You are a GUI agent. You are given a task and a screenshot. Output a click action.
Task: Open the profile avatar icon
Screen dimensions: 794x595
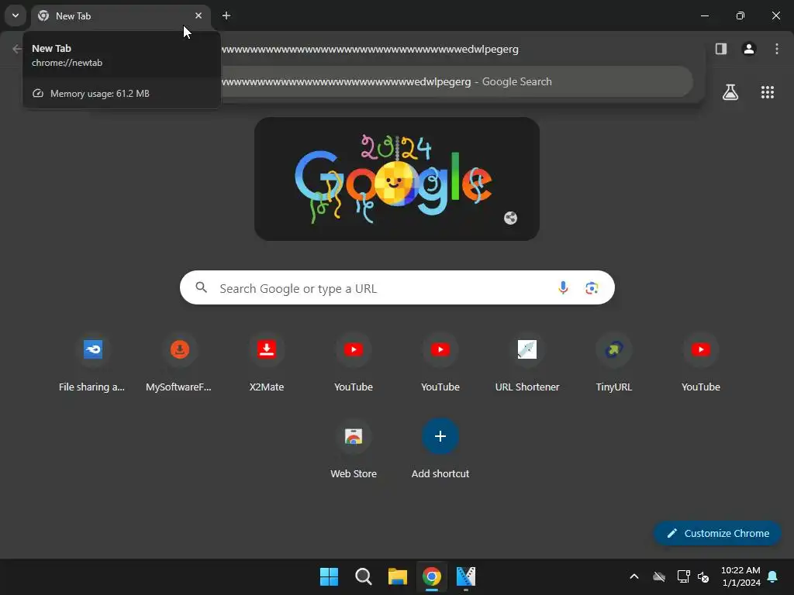click(749, 49)
